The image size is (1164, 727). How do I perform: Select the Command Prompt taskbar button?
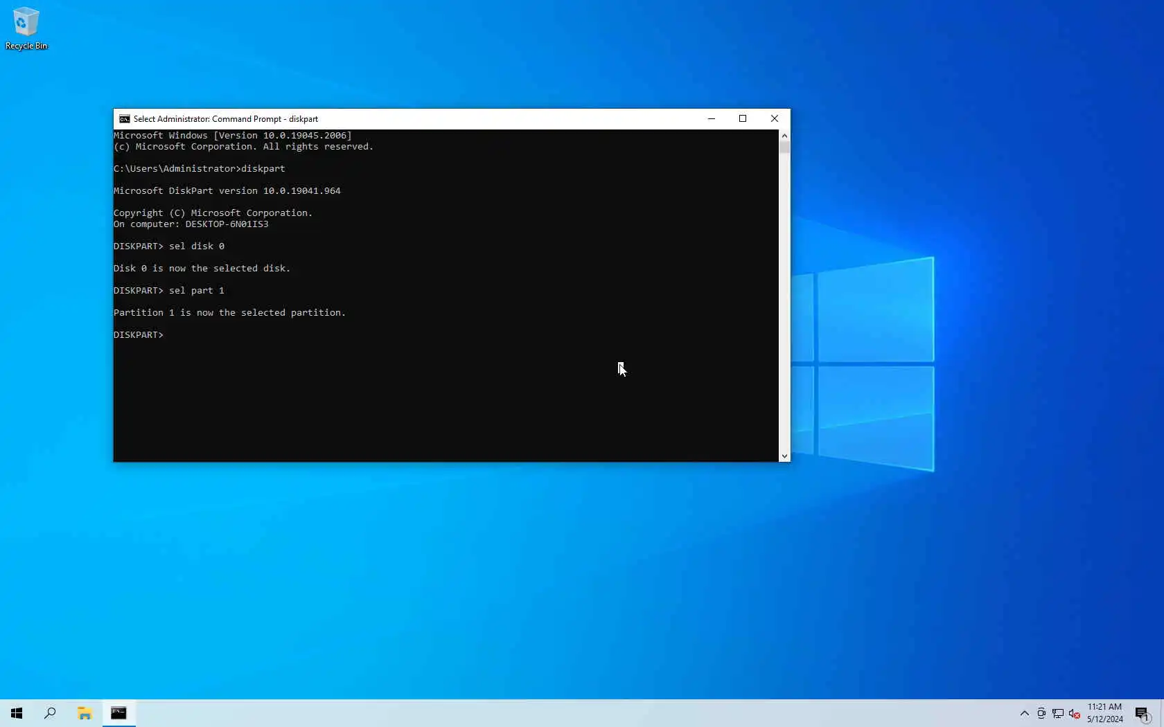point(118,713)
